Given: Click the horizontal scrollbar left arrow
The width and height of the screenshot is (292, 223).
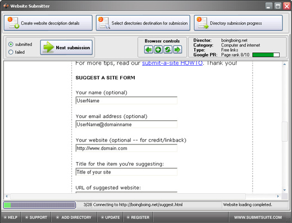Looking at the screenshot, I should (7, 196).
